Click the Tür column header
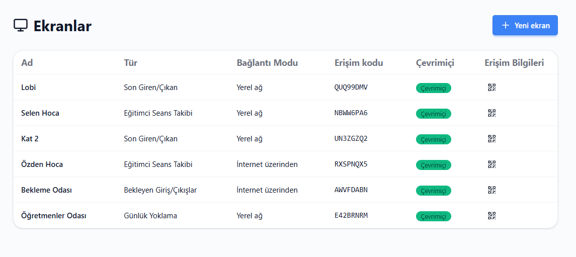Image resolution: width=576 pixels, height=257 pixels. click(131, 63)
